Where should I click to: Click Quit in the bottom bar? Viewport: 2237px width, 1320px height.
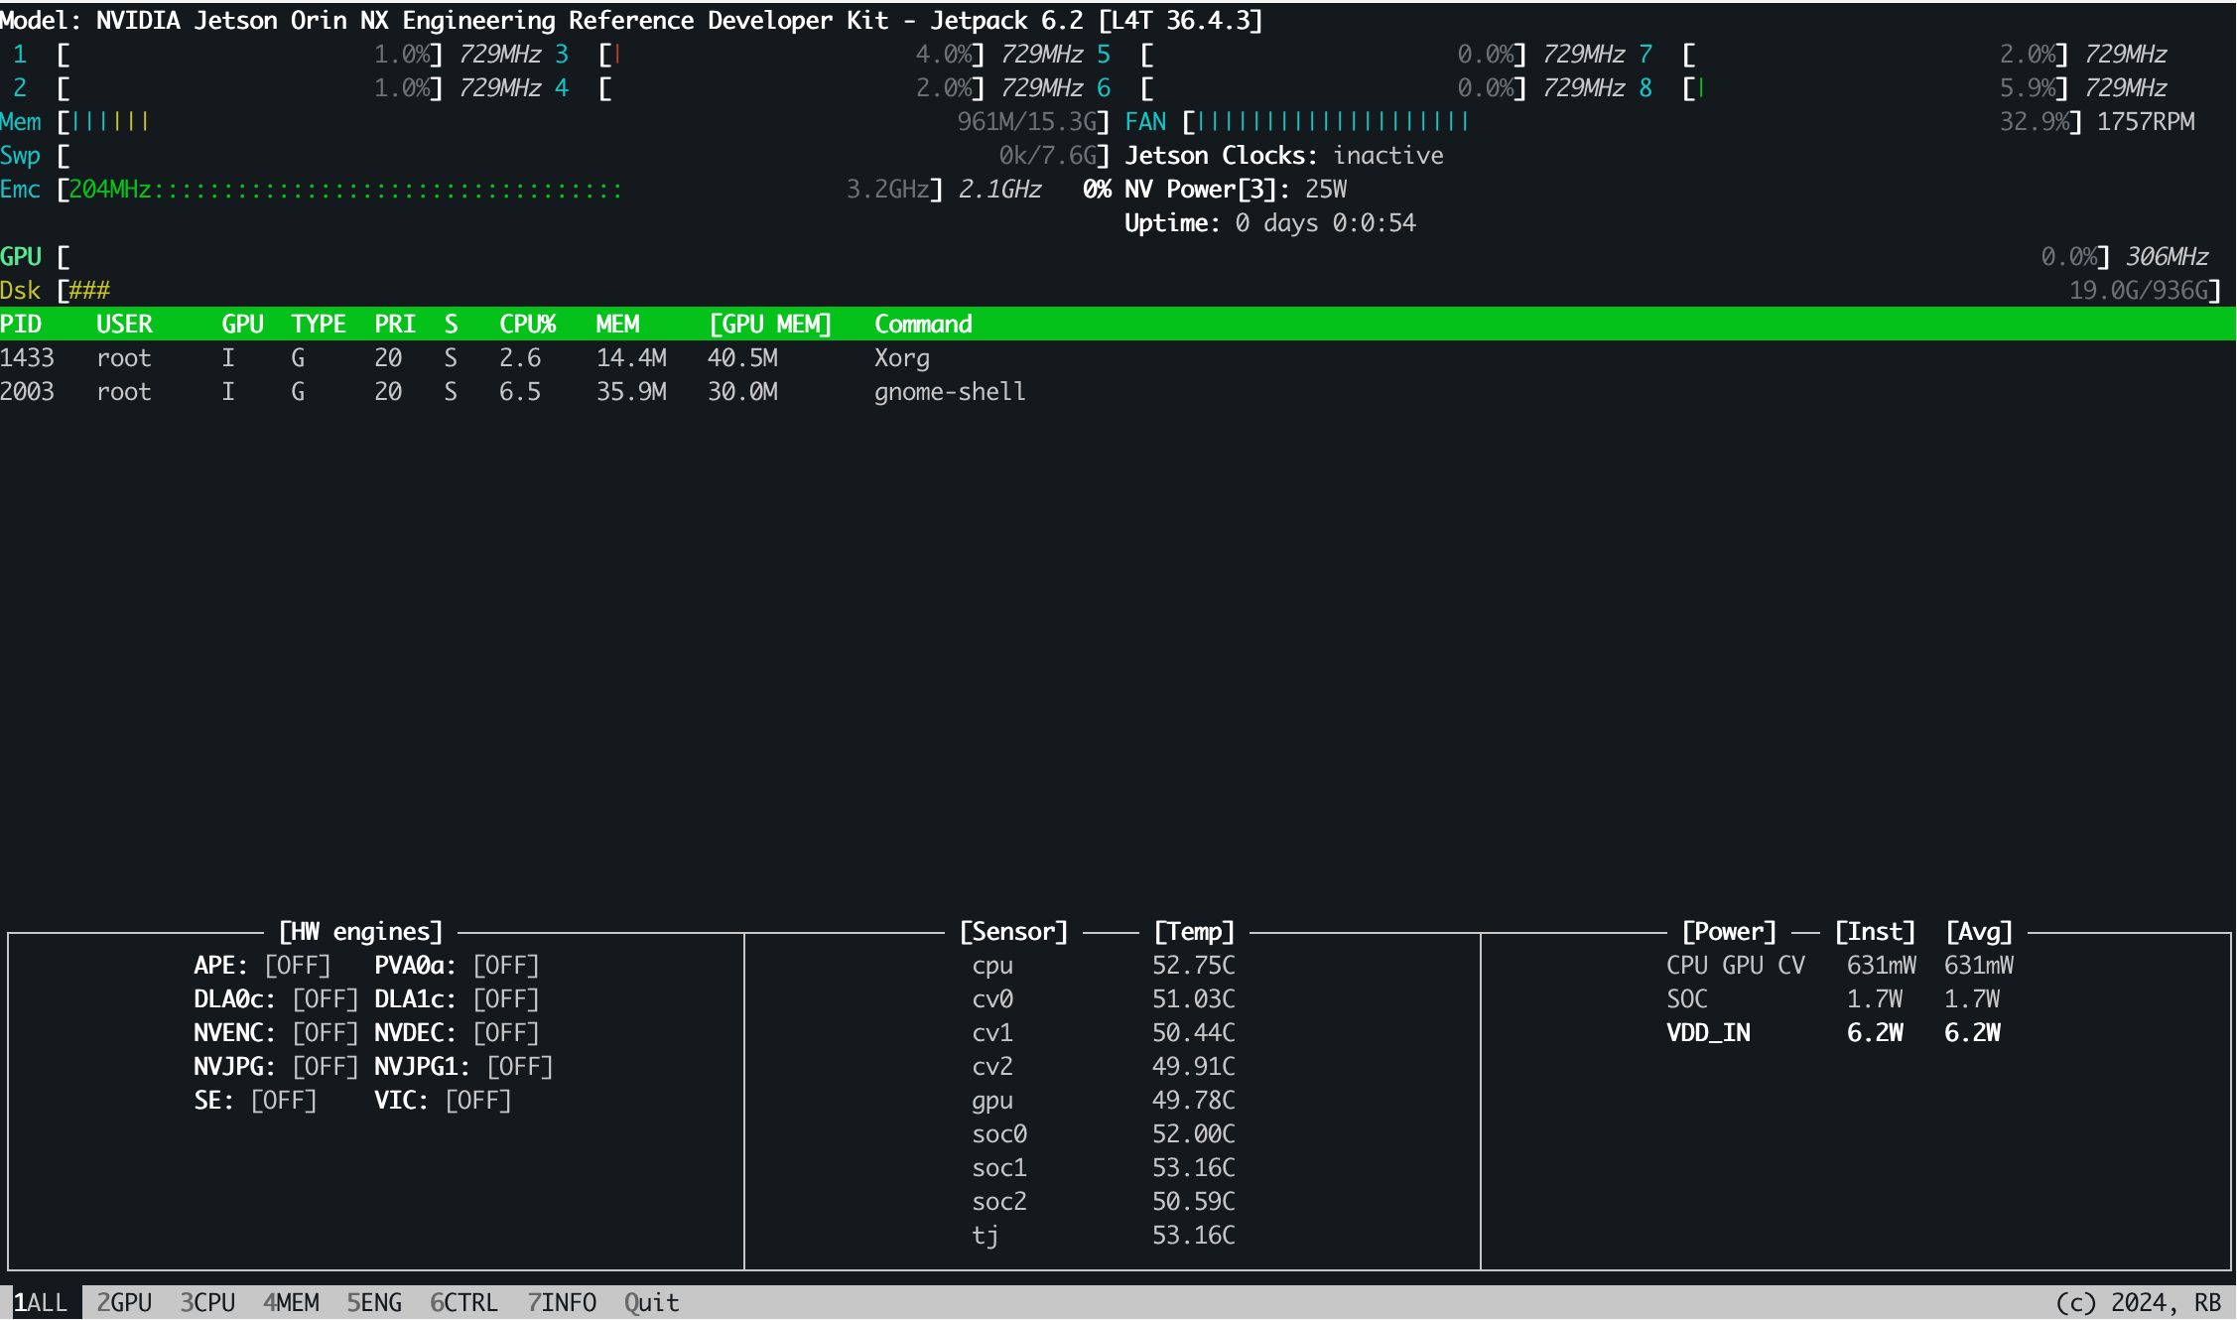coord(651,1302)
